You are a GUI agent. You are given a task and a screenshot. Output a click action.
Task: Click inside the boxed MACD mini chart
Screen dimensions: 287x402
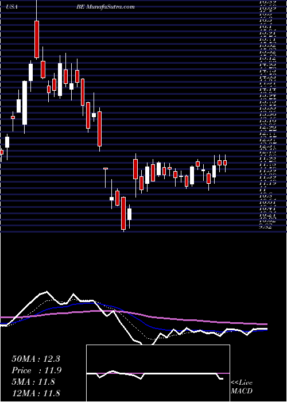[158, 373]
